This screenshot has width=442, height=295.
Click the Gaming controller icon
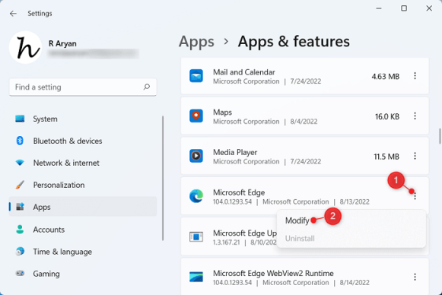click(20, 273)
